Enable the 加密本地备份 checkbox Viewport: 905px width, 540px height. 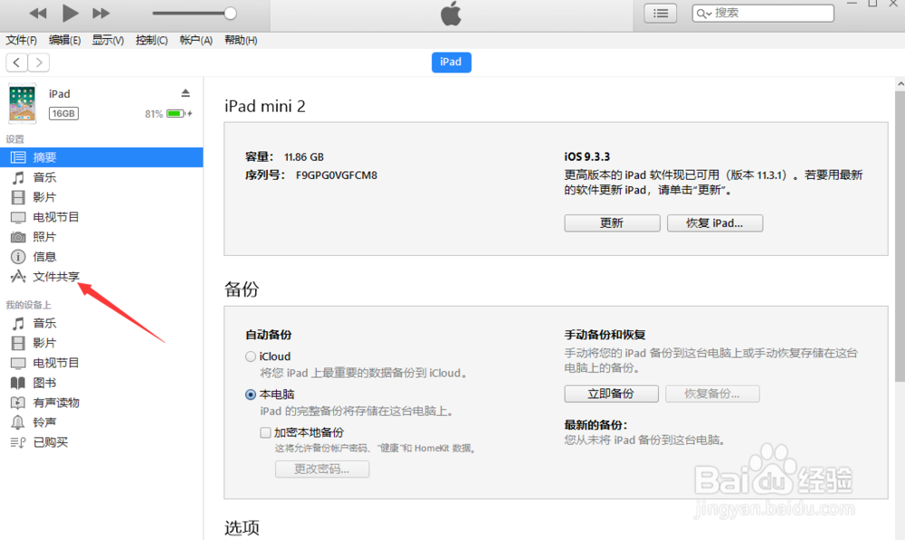point(265,432)
